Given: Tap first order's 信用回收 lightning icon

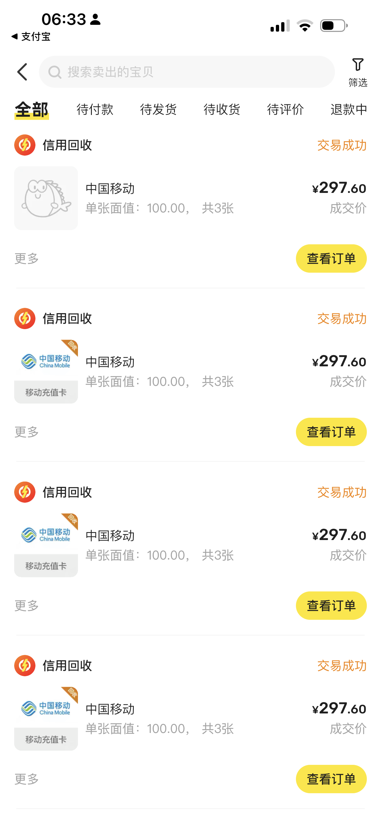Looking at the screenshot, I should coord(25,145).
